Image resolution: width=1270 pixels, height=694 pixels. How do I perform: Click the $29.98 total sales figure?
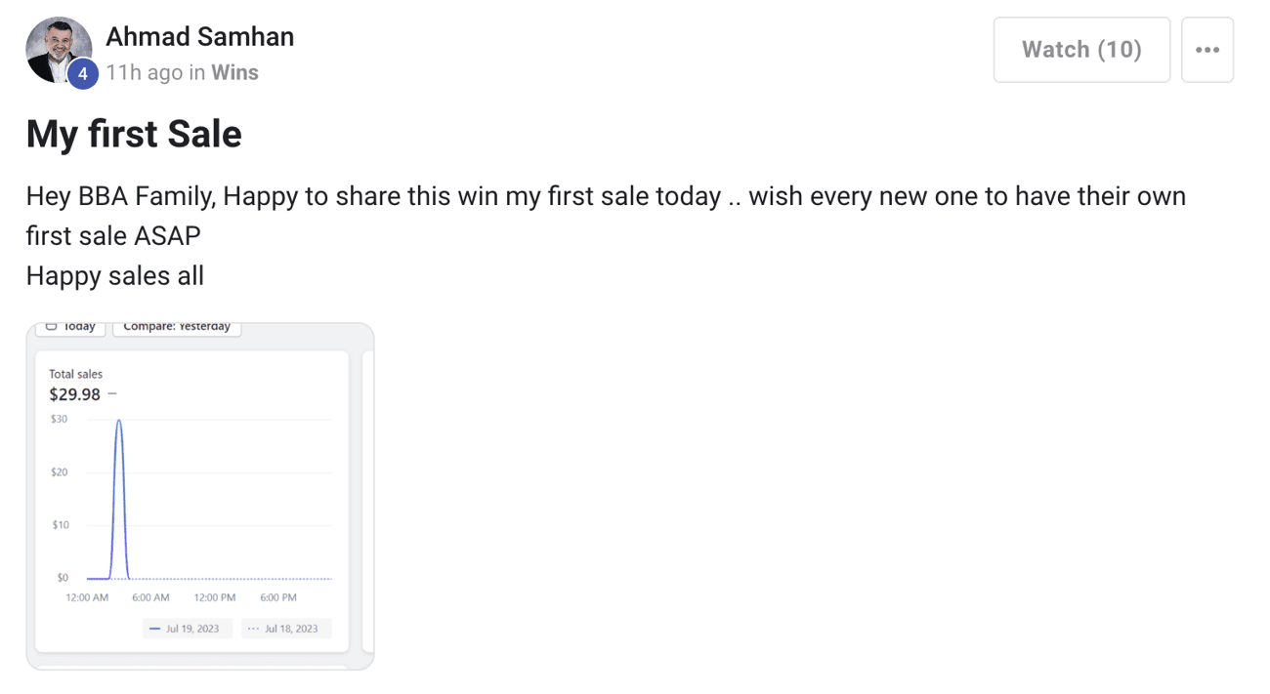pos(75,394)
